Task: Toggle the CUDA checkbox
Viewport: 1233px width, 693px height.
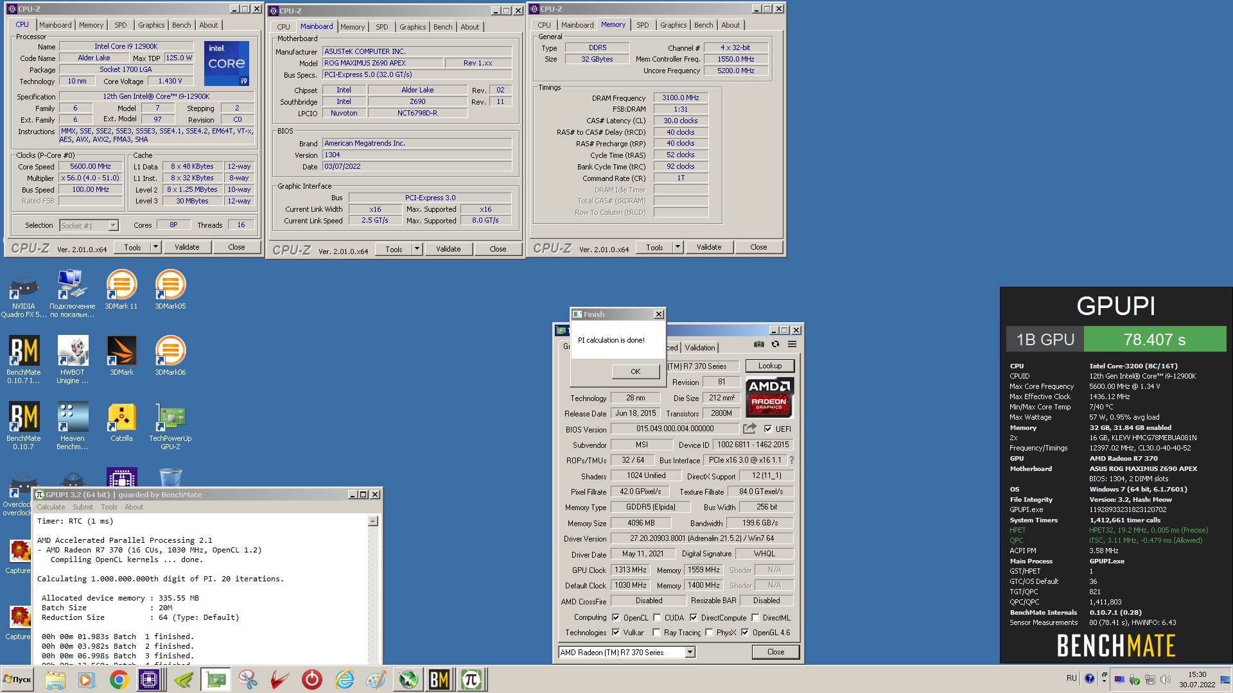Action: [x=657, y=617]
